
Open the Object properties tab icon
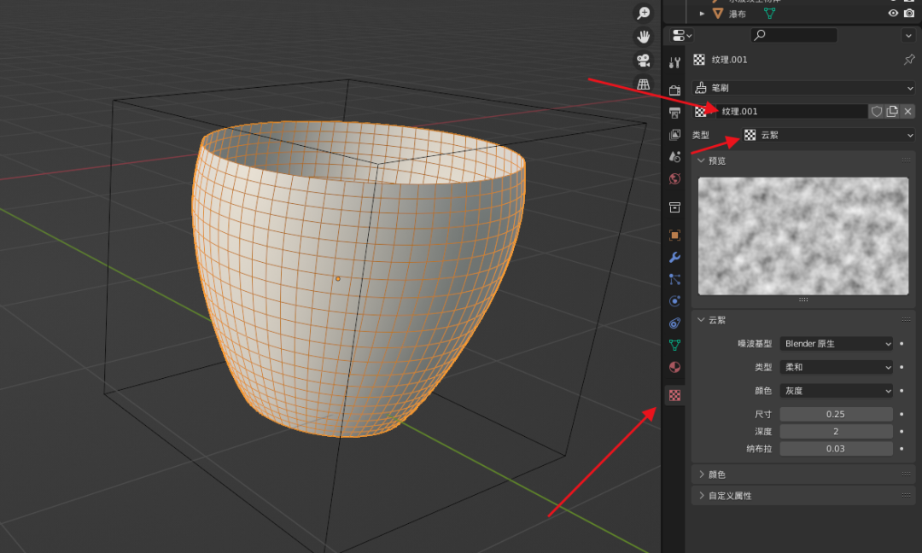click(x=674, y=235)
